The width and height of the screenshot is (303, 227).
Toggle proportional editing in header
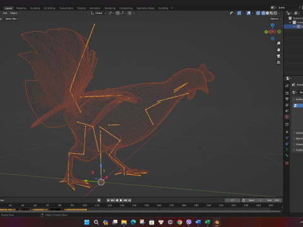(x=130, y=13)
